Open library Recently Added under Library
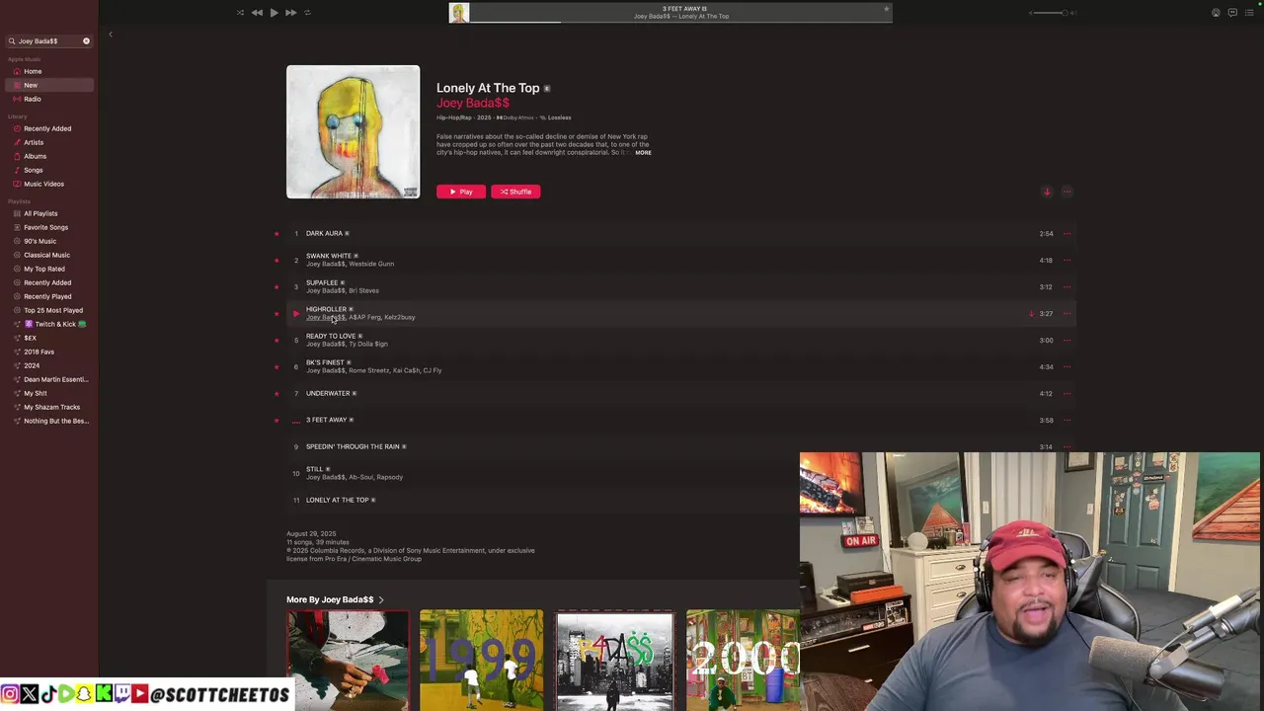The width and height of the screenshot is (1264, 711). pos(47,128)
